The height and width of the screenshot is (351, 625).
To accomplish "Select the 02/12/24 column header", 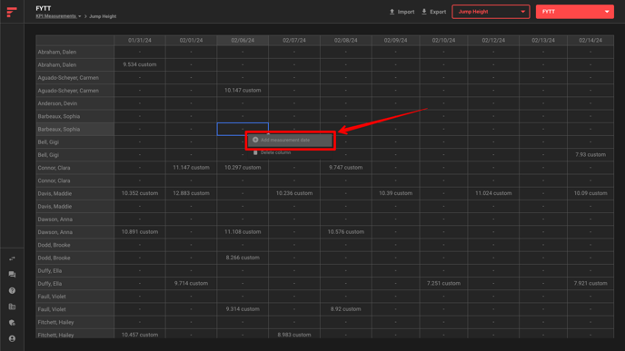I will tap(493, 40).
